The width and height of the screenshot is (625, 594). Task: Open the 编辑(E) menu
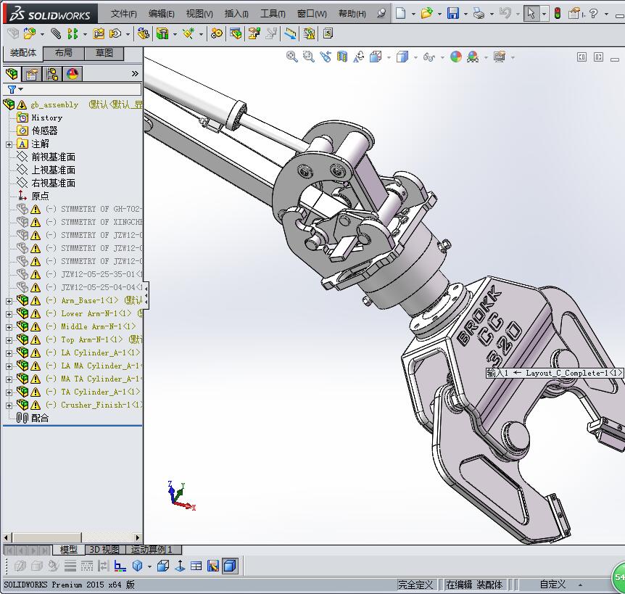[x=162, y=14]
